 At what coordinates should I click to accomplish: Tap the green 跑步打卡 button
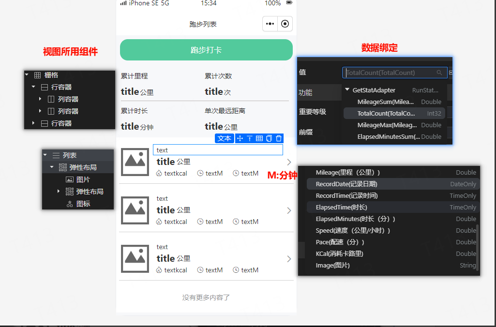click(206, 50)
